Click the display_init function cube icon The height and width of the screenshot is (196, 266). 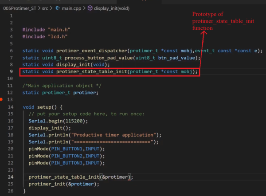[x=90, y=8]
